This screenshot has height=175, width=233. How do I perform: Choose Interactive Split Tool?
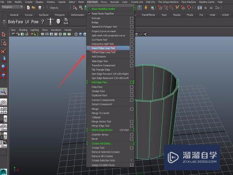(x=103, y=44)
